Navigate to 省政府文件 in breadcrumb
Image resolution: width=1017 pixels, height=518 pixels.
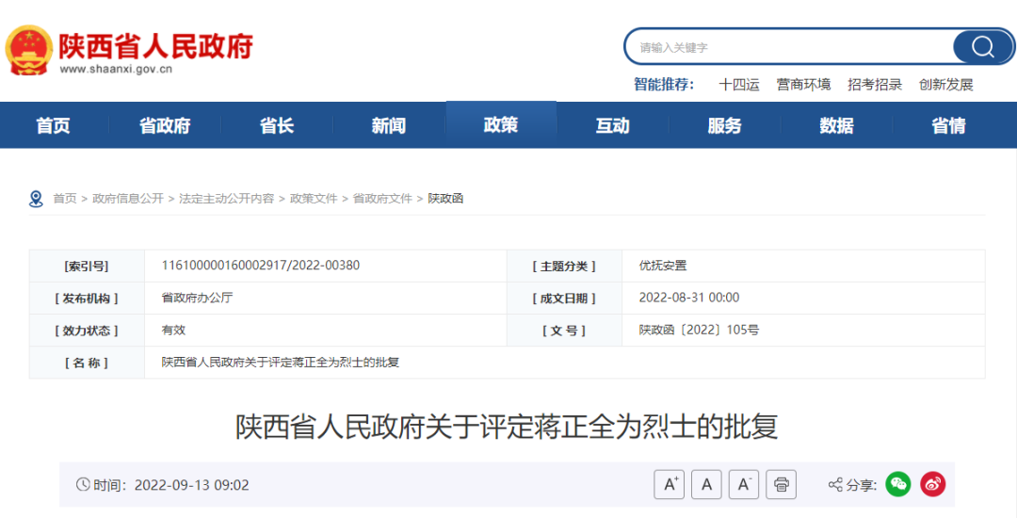click(382, 199)
